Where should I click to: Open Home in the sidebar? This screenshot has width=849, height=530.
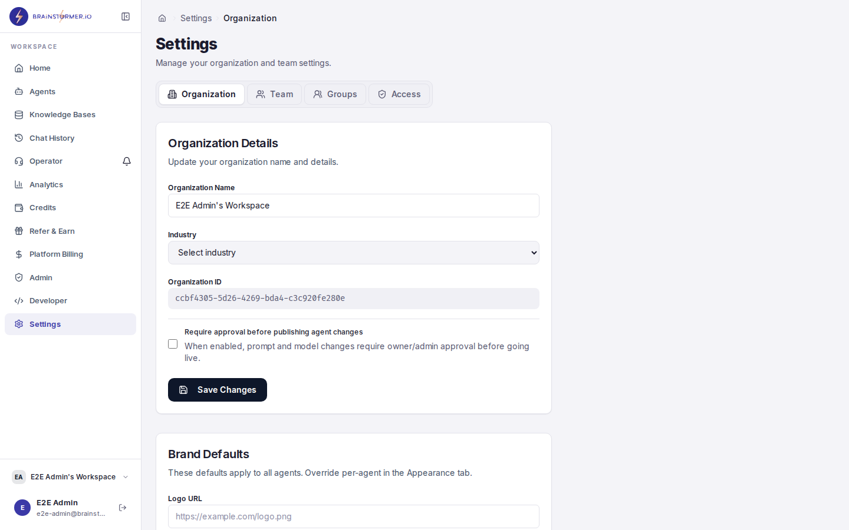point(70,68)
